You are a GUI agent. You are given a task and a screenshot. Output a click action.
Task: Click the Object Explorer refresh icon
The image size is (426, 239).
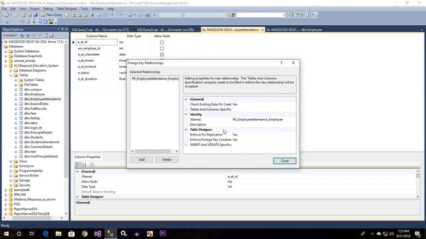46,35
